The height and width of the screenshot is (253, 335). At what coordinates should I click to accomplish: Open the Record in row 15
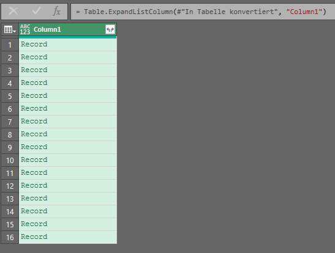[34, 224]
